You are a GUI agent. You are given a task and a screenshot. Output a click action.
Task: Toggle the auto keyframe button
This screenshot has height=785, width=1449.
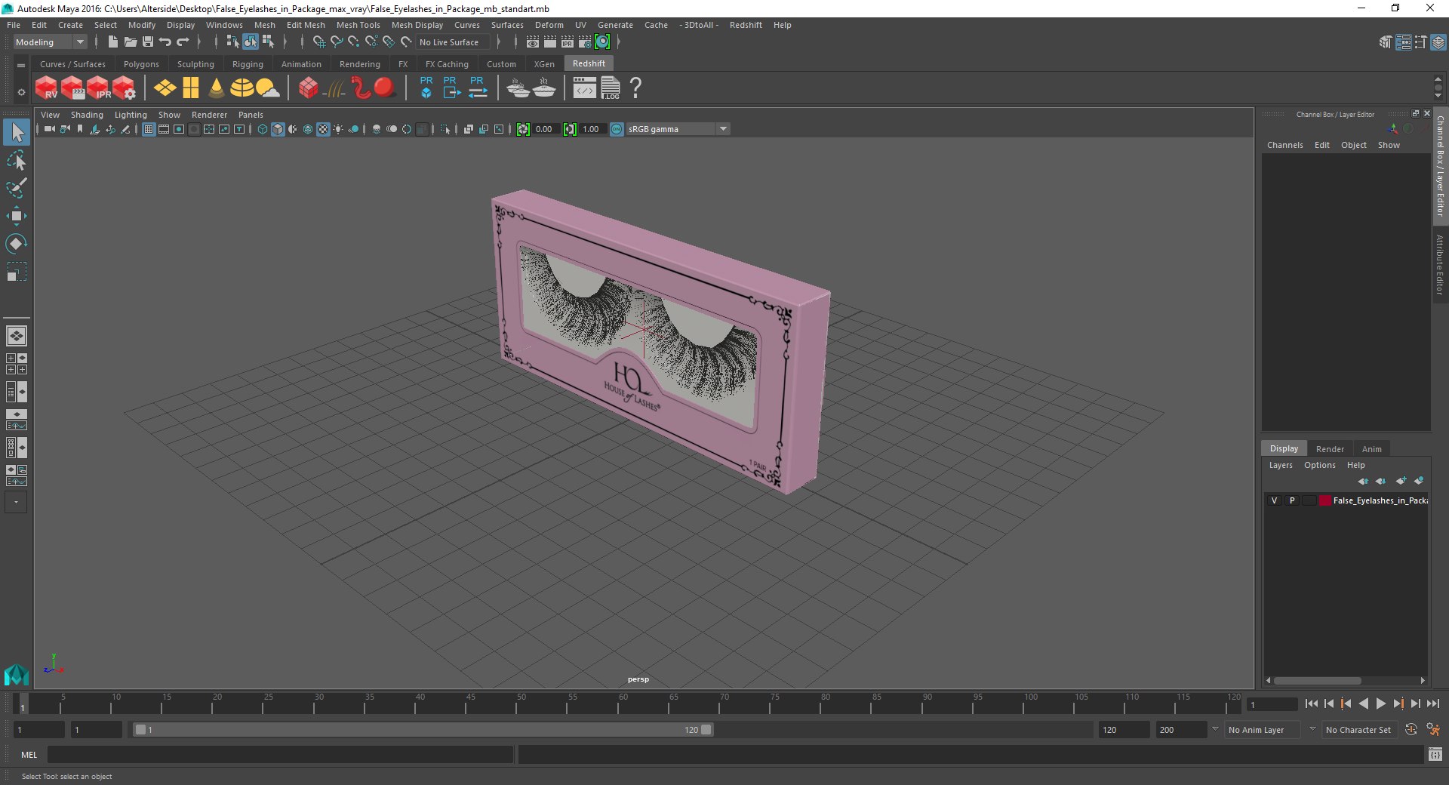point(1411,730)
